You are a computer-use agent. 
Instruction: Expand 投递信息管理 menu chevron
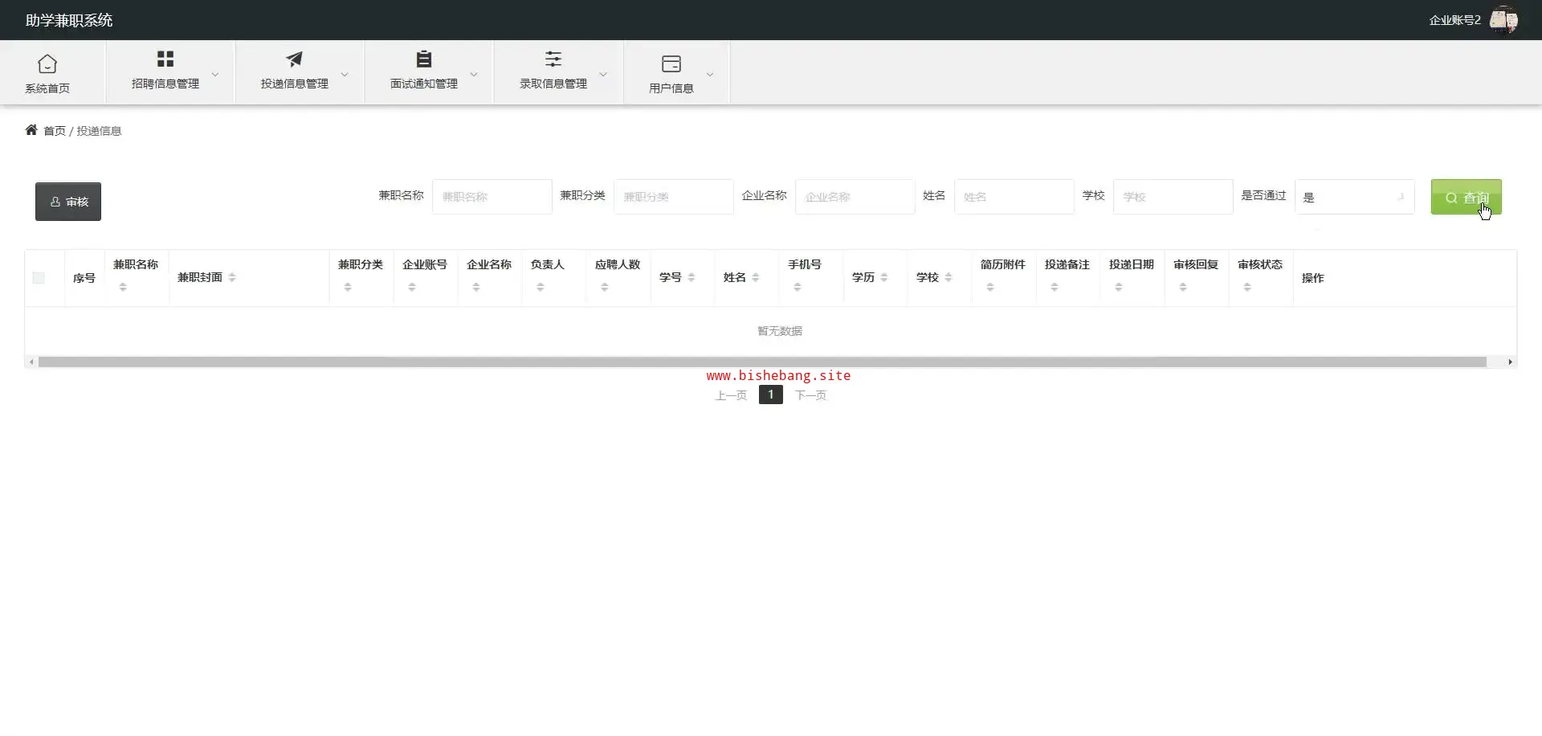[x=345, y=74]
